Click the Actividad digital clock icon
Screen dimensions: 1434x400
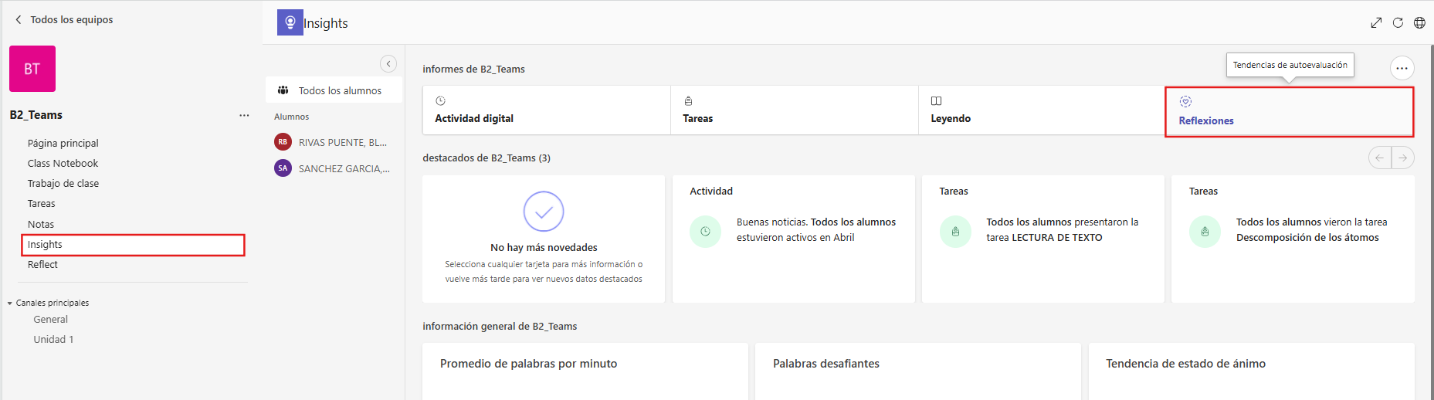tap(441, 101)
